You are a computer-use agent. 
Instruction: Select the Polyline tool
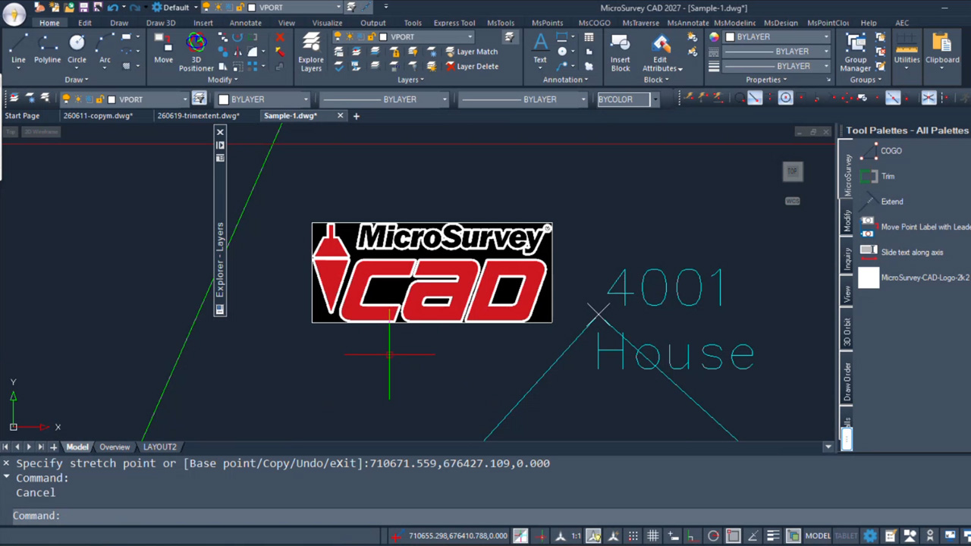[47, 50]
